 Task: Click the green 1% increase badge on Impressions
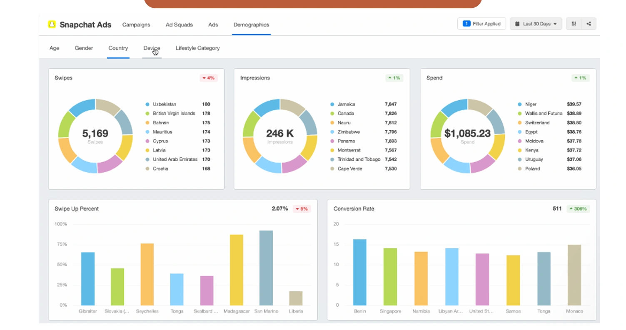[394, 78]
